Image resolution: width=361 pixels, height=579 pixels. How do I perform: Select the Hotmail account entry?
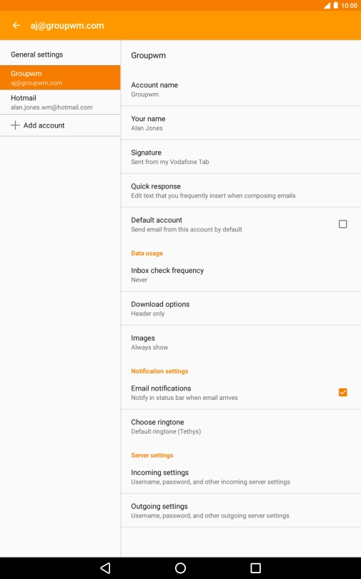tap(60, 102)
